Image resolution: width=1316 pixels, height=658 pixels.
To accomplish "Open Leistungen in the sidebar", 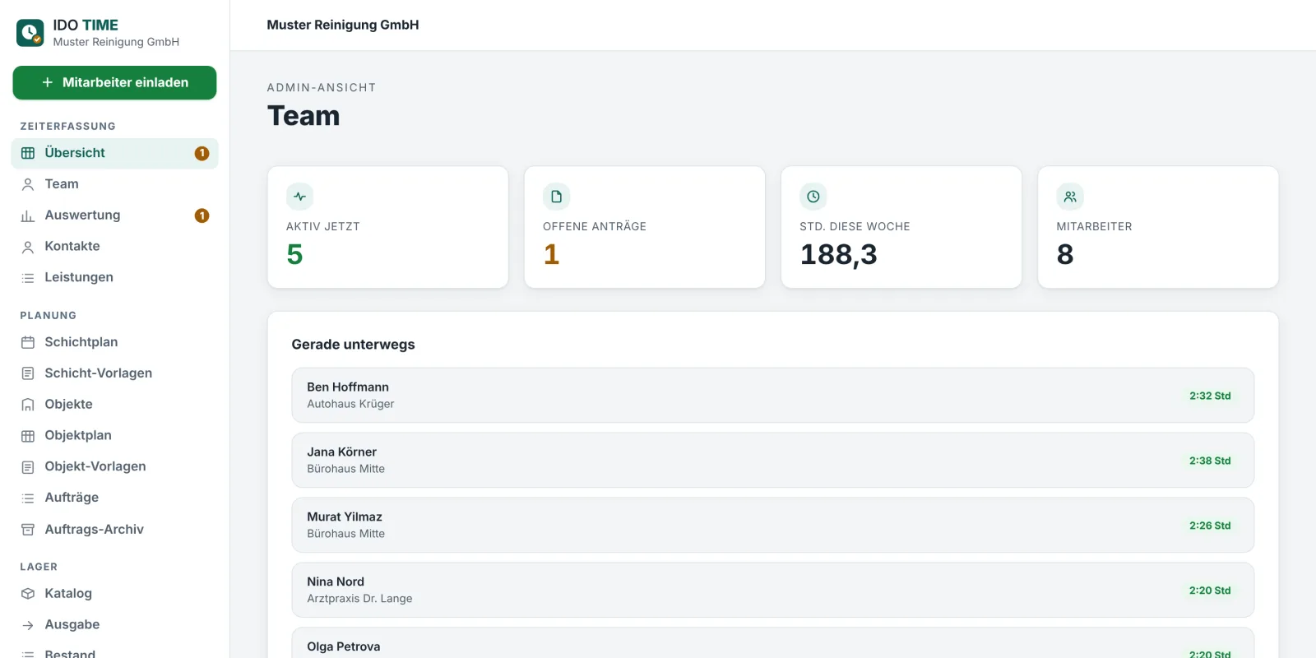I will (x=114, y=278).
